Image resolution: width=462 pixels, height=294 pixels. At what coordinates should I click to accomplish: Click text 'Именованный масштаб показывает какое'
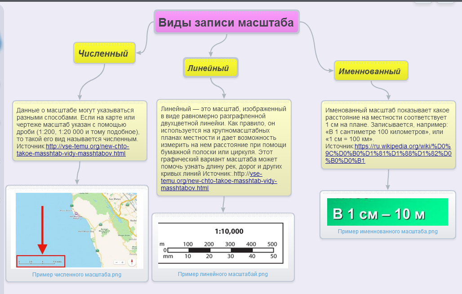click(387, 110)
